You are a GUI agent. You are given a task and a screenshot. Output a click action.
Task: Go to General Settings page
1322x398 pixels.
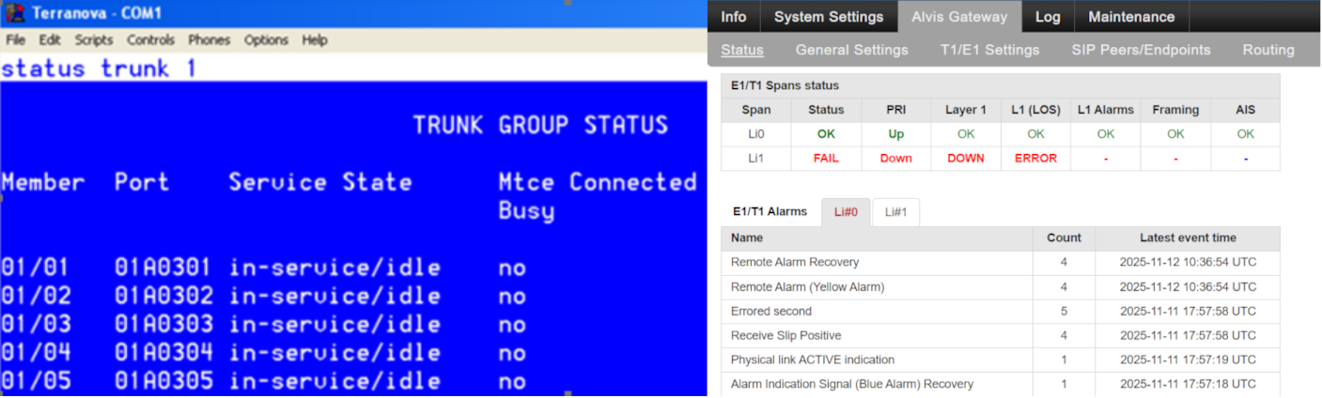(851, 50)
